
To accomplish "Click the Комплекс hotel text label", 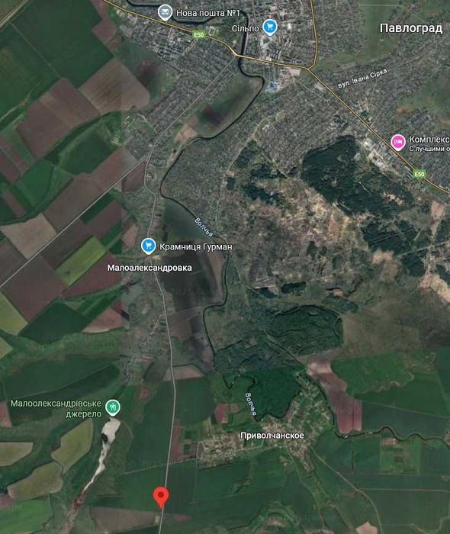I will tap(429, 140).
